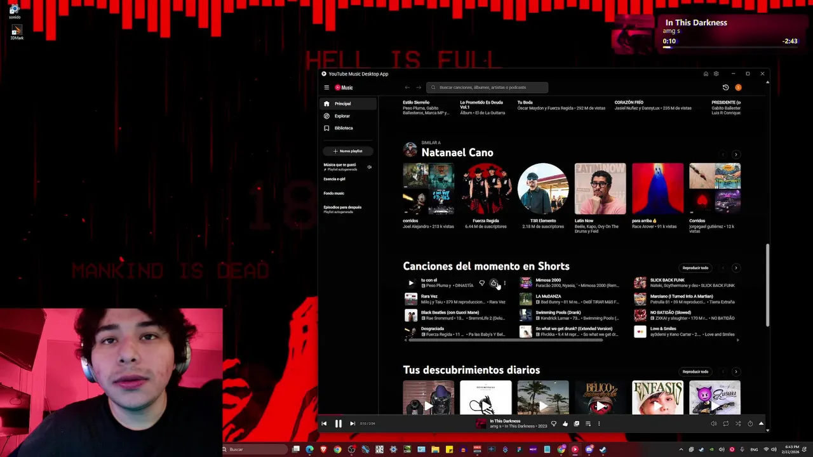
Task: Select Explorar in the sidebar
Action: click(x=348, y=116)
